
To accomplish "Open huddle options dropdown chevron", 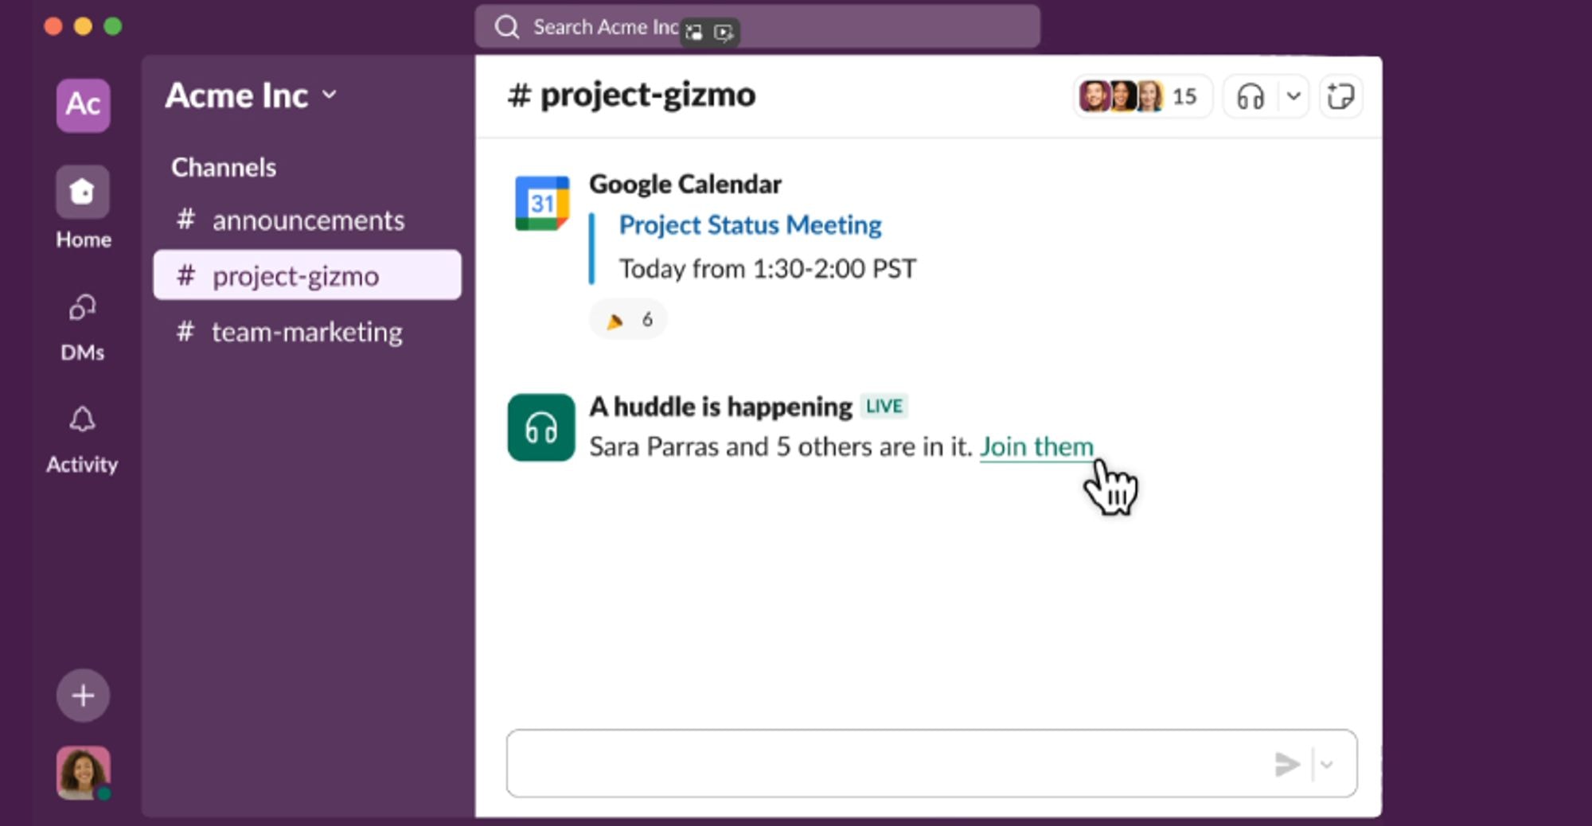I will coord(1293,97).
